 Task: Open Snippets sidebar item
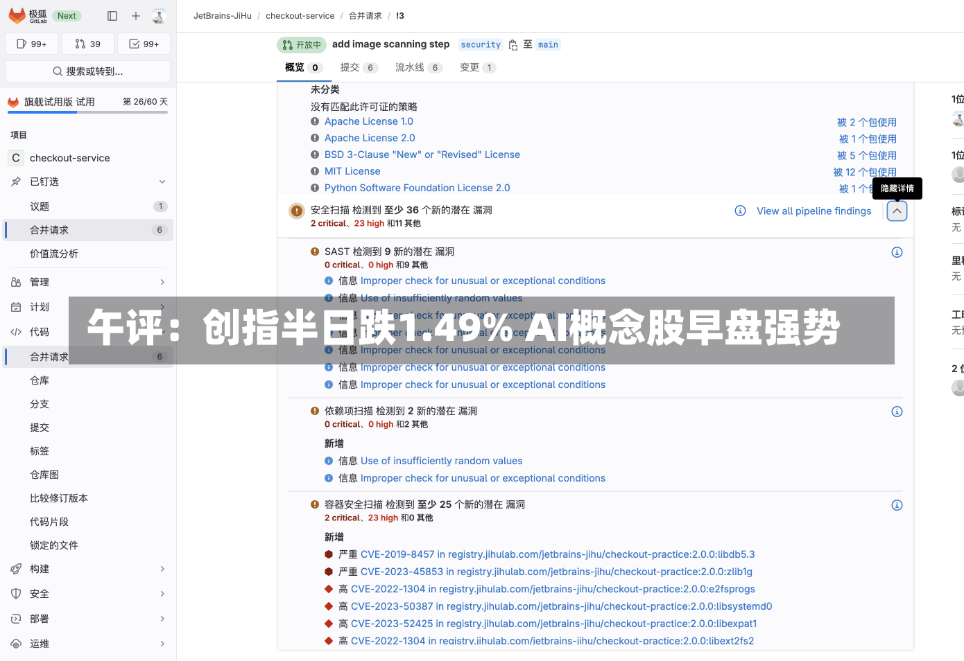coord(87,522)
